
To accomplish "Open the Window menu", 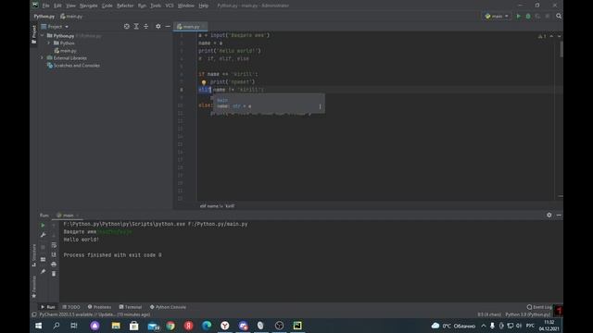I will (185, 6).
